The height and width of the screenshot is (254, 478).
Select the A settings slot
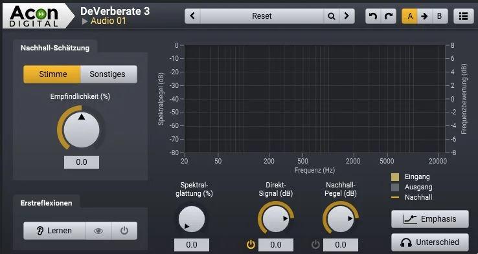(x=410, y=16)
